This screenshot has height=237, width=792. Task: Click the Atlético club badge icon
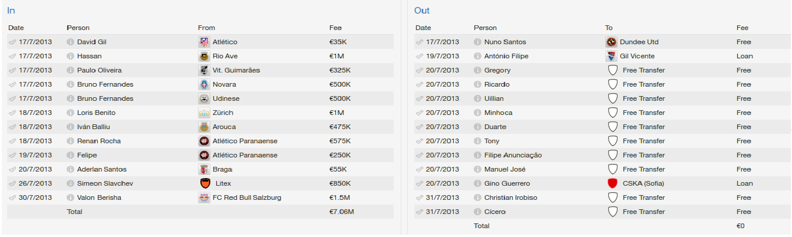pyautogui.click(x=204, y=42)
